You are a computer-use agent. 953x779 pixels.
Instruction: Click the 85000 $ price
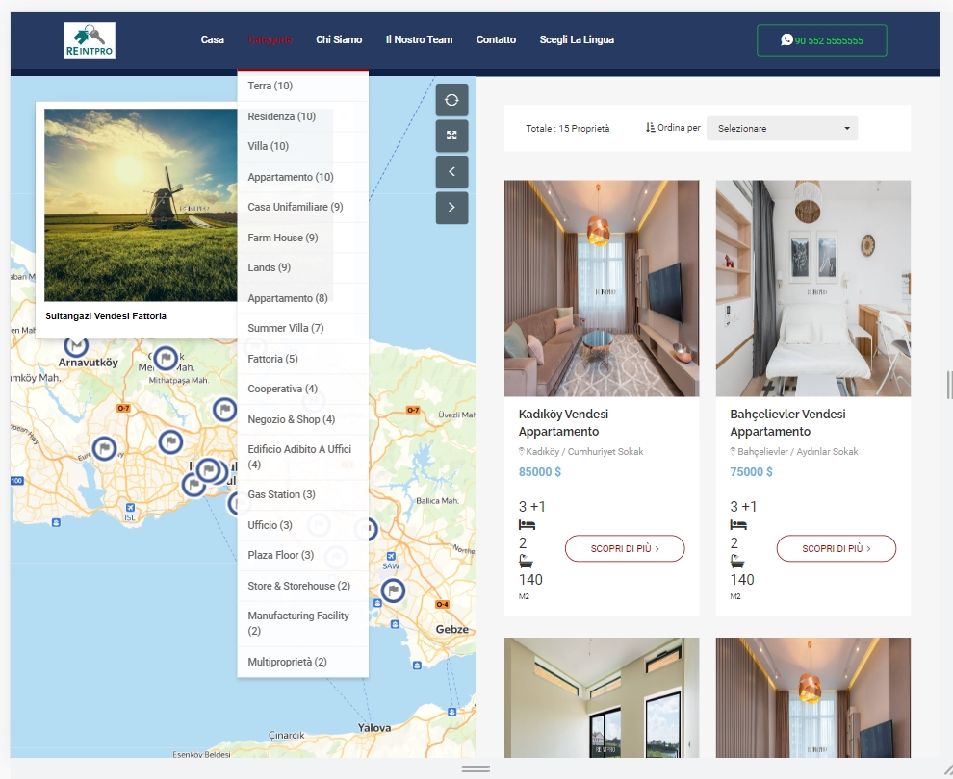point(540,472)
